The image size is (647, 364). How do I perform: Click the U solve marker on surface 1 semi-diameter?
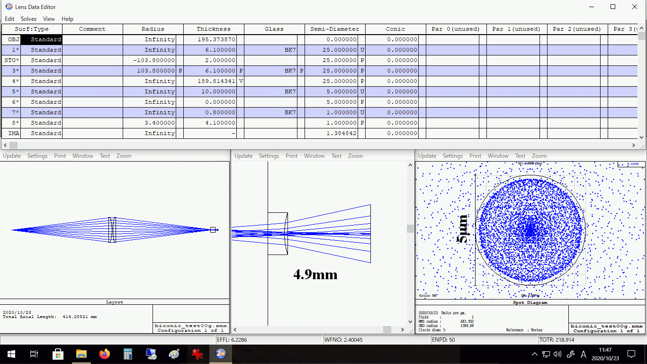362,50
